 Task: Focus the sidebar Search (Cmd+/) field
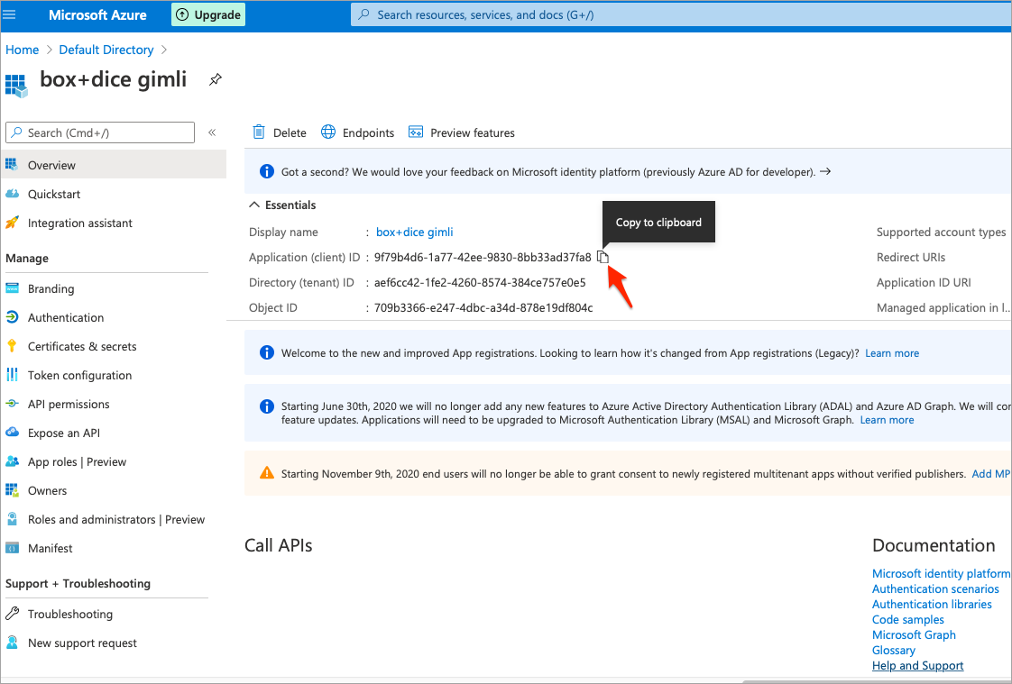(100, 132)
